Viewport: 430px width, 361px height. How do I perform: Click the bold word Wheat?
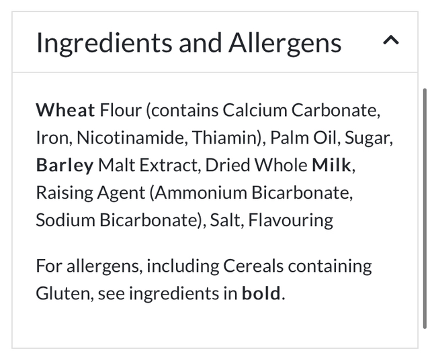point(65,110)
